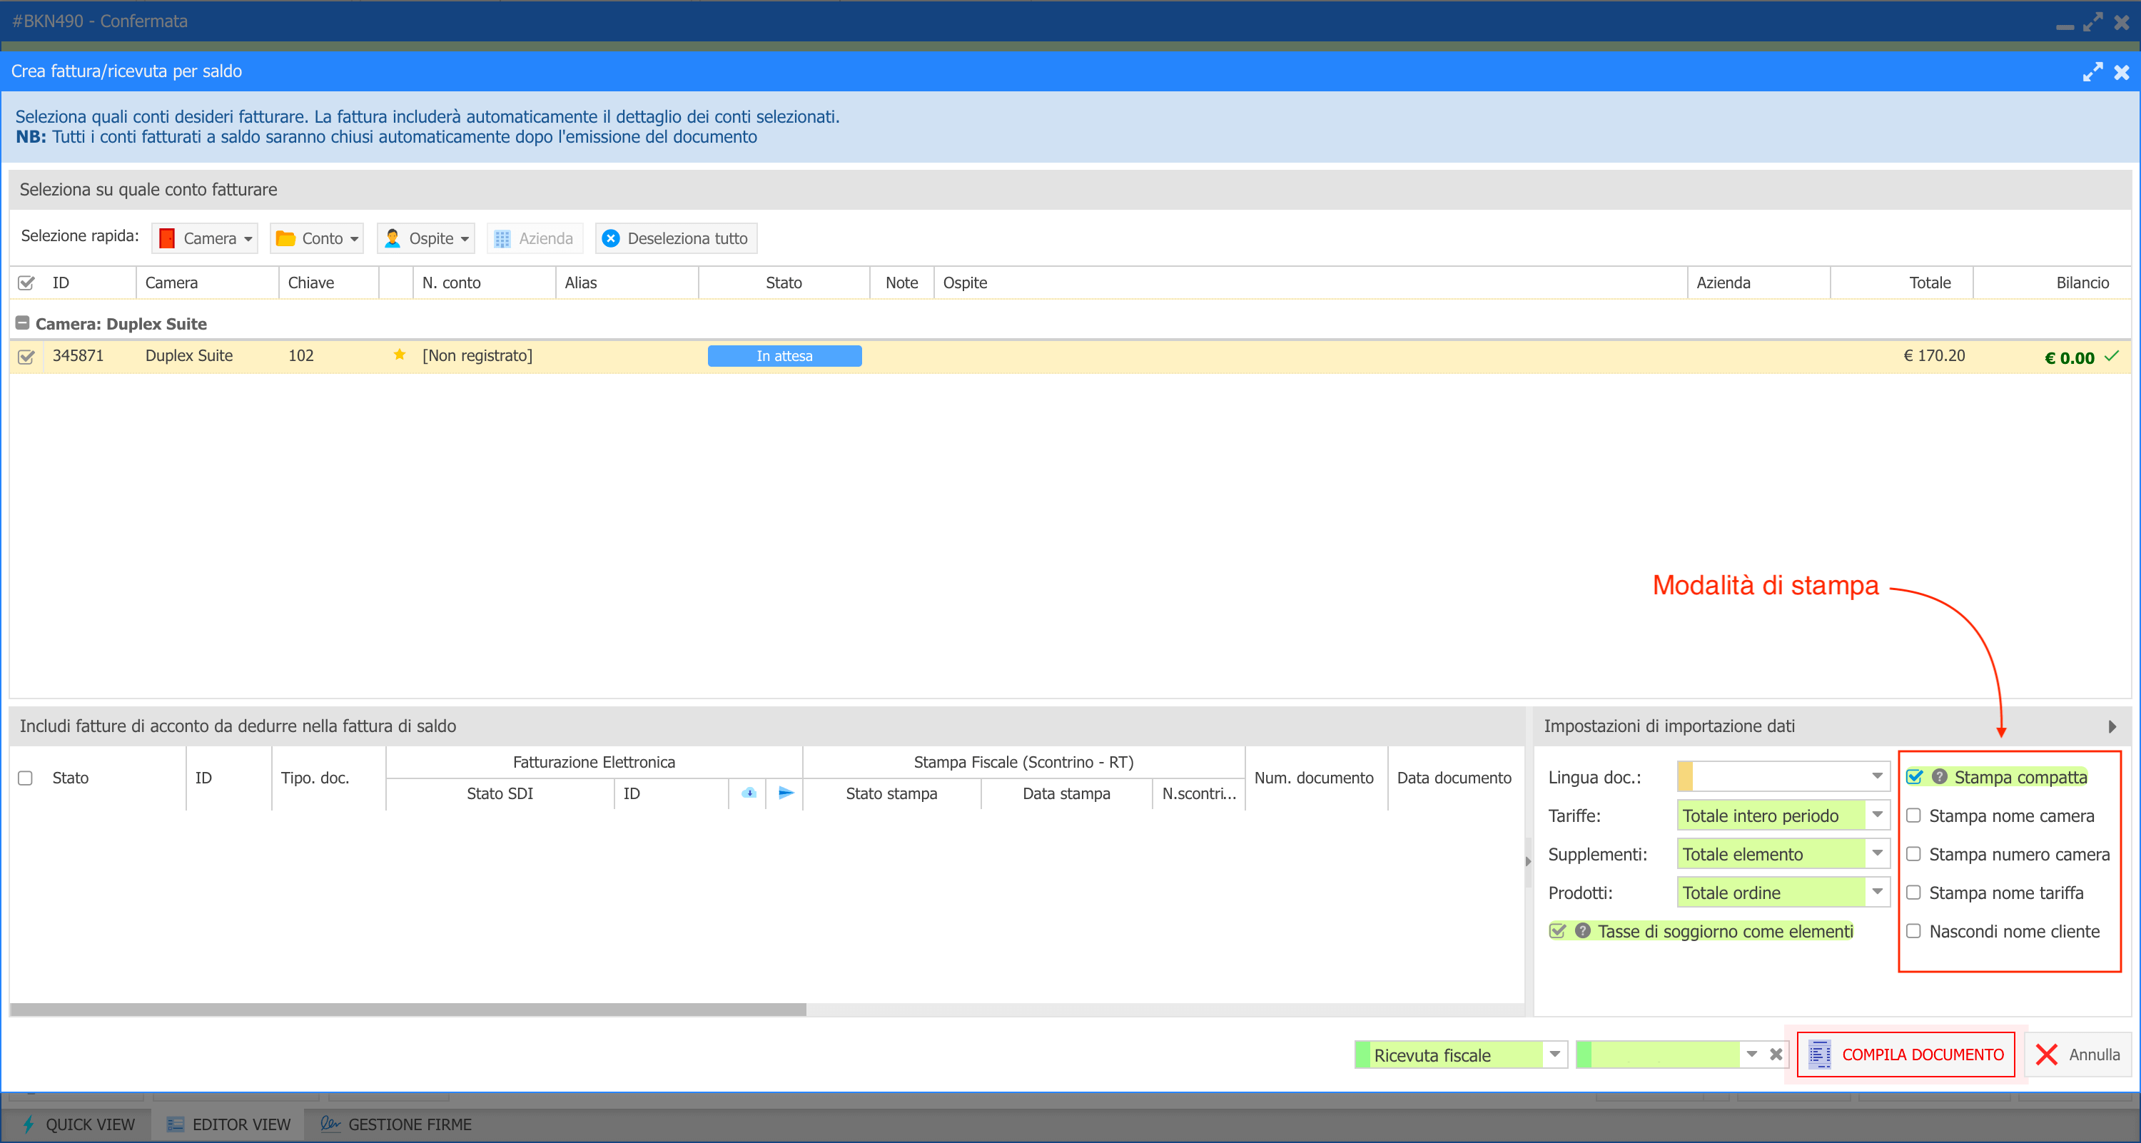Uncheck the row checkbox for account 345871
The width and height of the screenshot is (2141, 1143).
(x=26, y=356)
